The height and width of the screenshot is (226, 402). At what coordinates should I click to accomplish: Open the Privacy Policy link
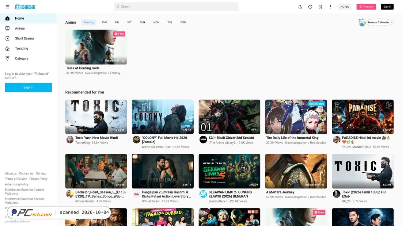click(x=38, y=179)
